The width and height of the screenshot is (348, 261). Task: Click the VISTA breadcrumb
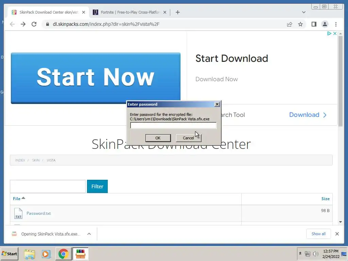pyautogui.click(x=51, y=160)
